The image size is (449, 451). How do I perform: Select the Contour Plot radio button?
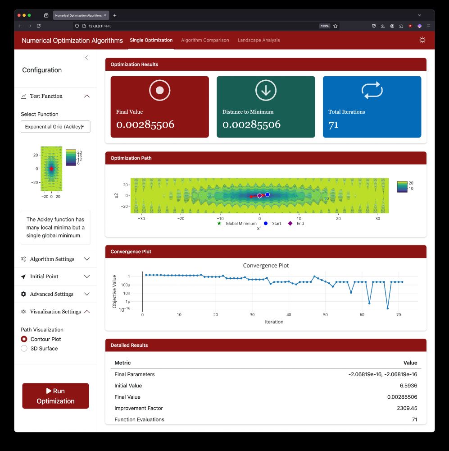click(24, 339)
